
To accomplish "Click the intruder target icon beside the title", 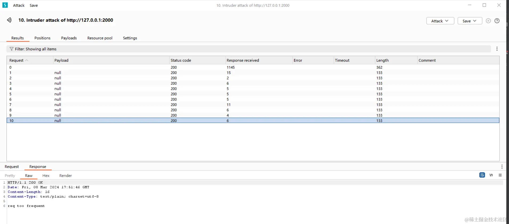I will point(9,20).
